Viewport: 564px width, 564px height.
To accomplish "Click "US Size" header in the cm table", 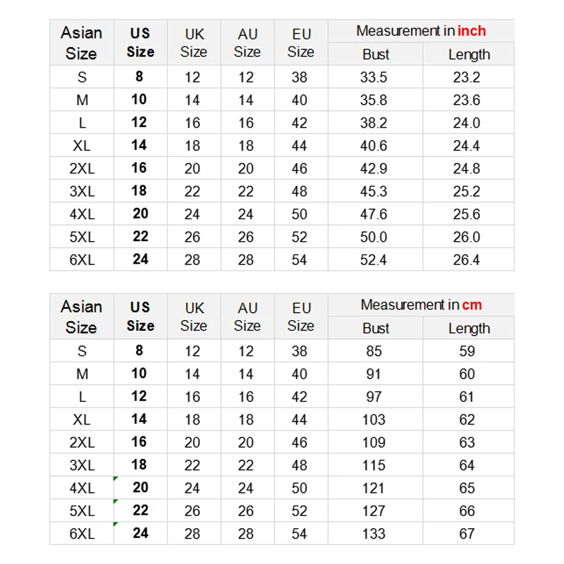I will coord(140,317).
